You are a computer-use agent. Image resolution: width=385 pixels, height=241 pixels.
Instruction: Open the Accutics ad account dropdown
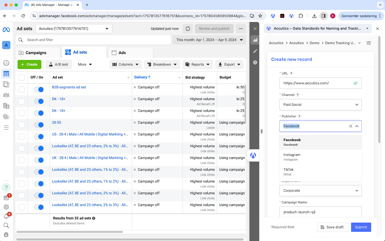(74, 29)
